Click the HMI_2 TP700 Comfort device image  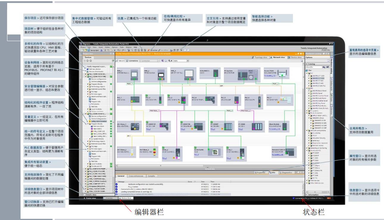coord(161,75)
